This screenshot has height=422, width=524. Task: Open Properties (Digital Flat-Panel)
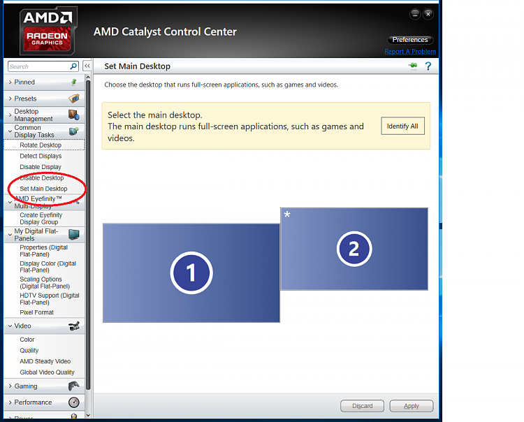click(43, 251)
